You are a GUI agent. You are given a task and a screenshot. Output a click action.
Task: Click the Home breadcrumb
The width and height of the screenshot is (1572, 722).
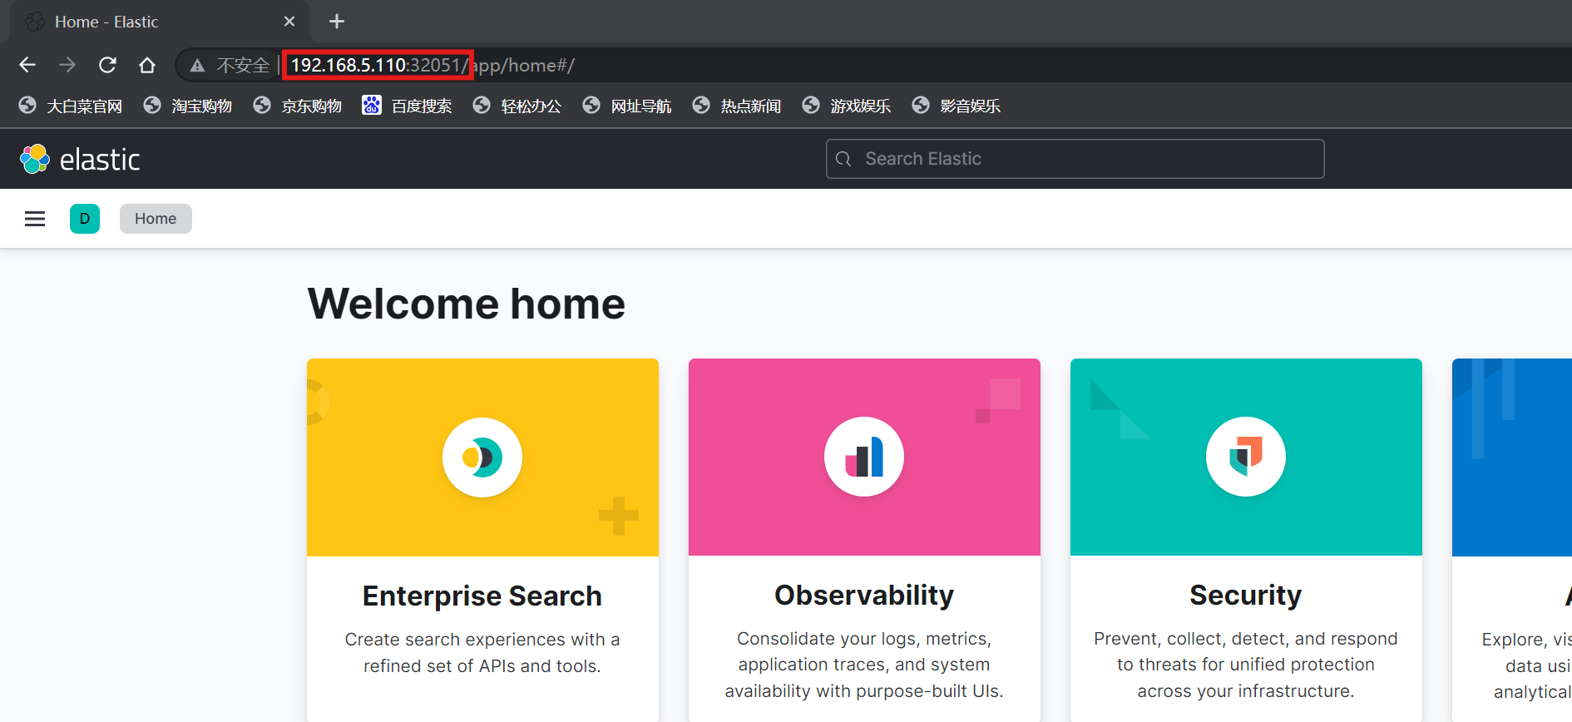156,219
